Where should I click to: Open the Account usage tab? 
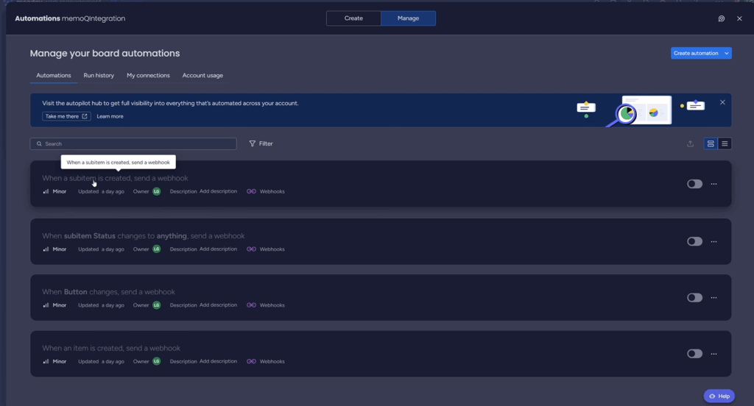202,75
